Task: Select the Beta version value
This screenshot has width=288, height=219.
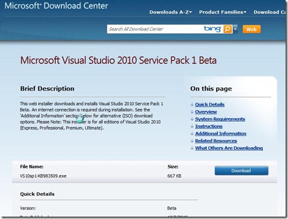Action: tap(172, 208)
